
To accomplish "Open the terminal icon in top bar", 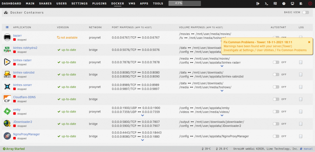I will (x=266, y=3).
